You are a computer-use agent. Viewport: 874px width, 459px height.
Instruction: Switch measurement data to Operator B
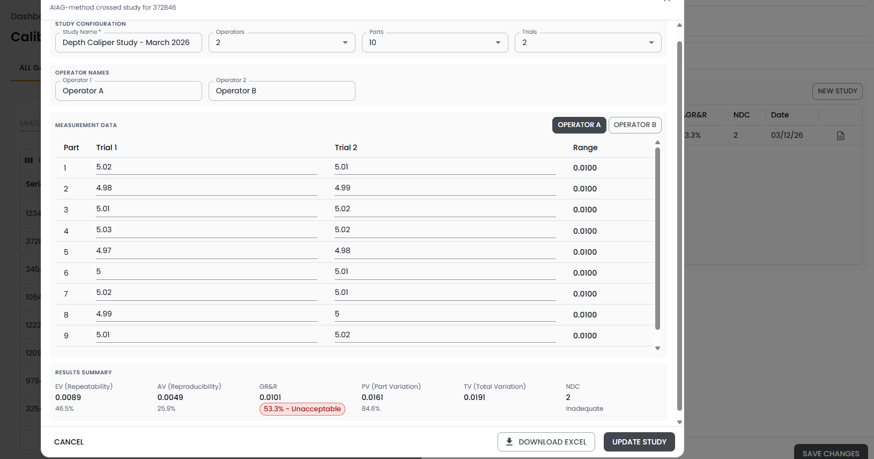pyautogui.click(x=634, y=125)
